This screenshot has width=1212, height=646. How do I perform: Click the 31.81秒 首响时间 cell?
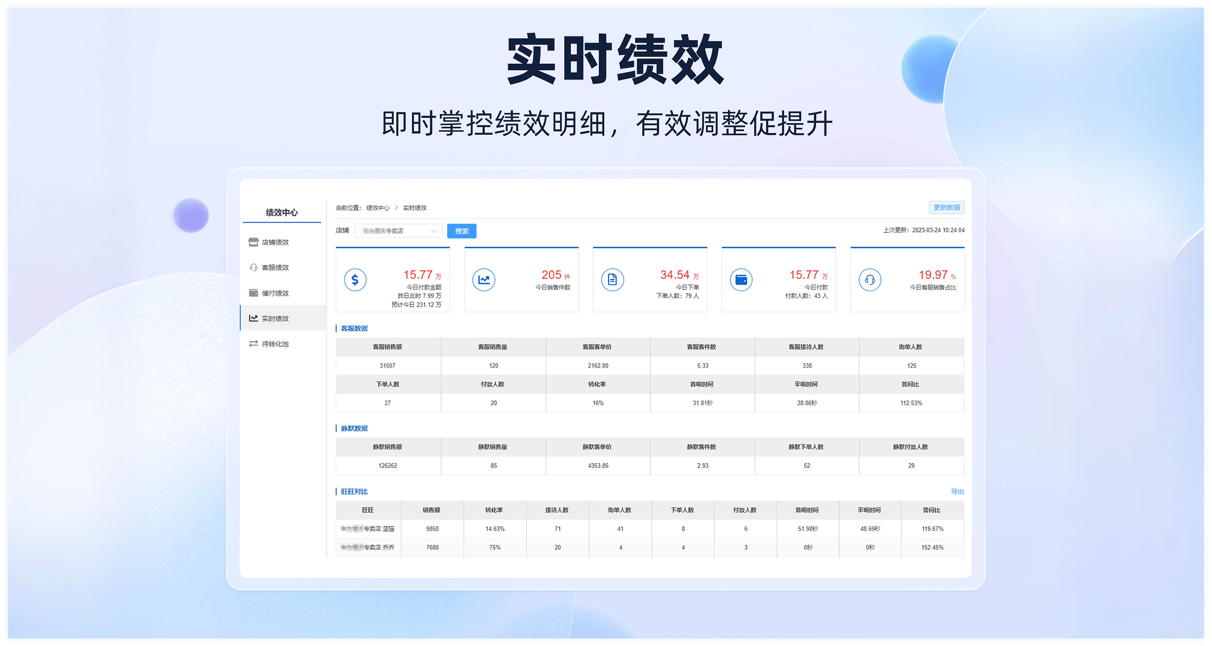tap(702, 403)
